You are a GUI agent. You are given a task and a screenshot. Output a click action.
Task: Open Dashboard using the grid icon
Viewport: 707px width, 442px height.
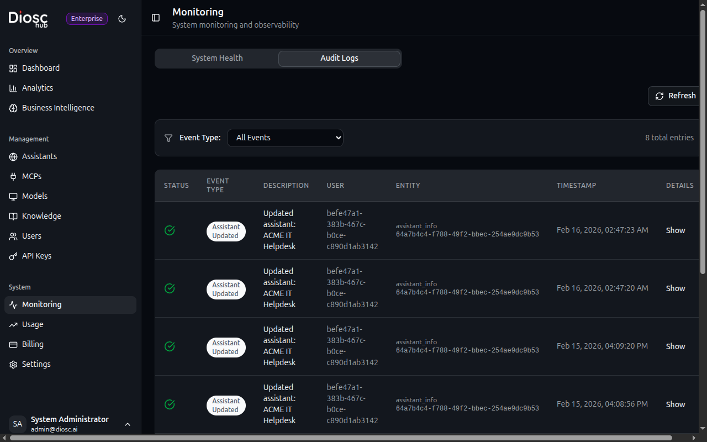pyautogui.click(x=13, y=68)
